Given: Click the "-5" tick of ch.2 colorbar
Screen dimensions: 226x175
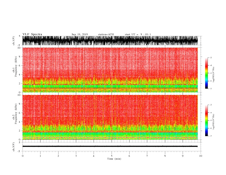Looking at the screenshot, I should [x=210, y=120].
